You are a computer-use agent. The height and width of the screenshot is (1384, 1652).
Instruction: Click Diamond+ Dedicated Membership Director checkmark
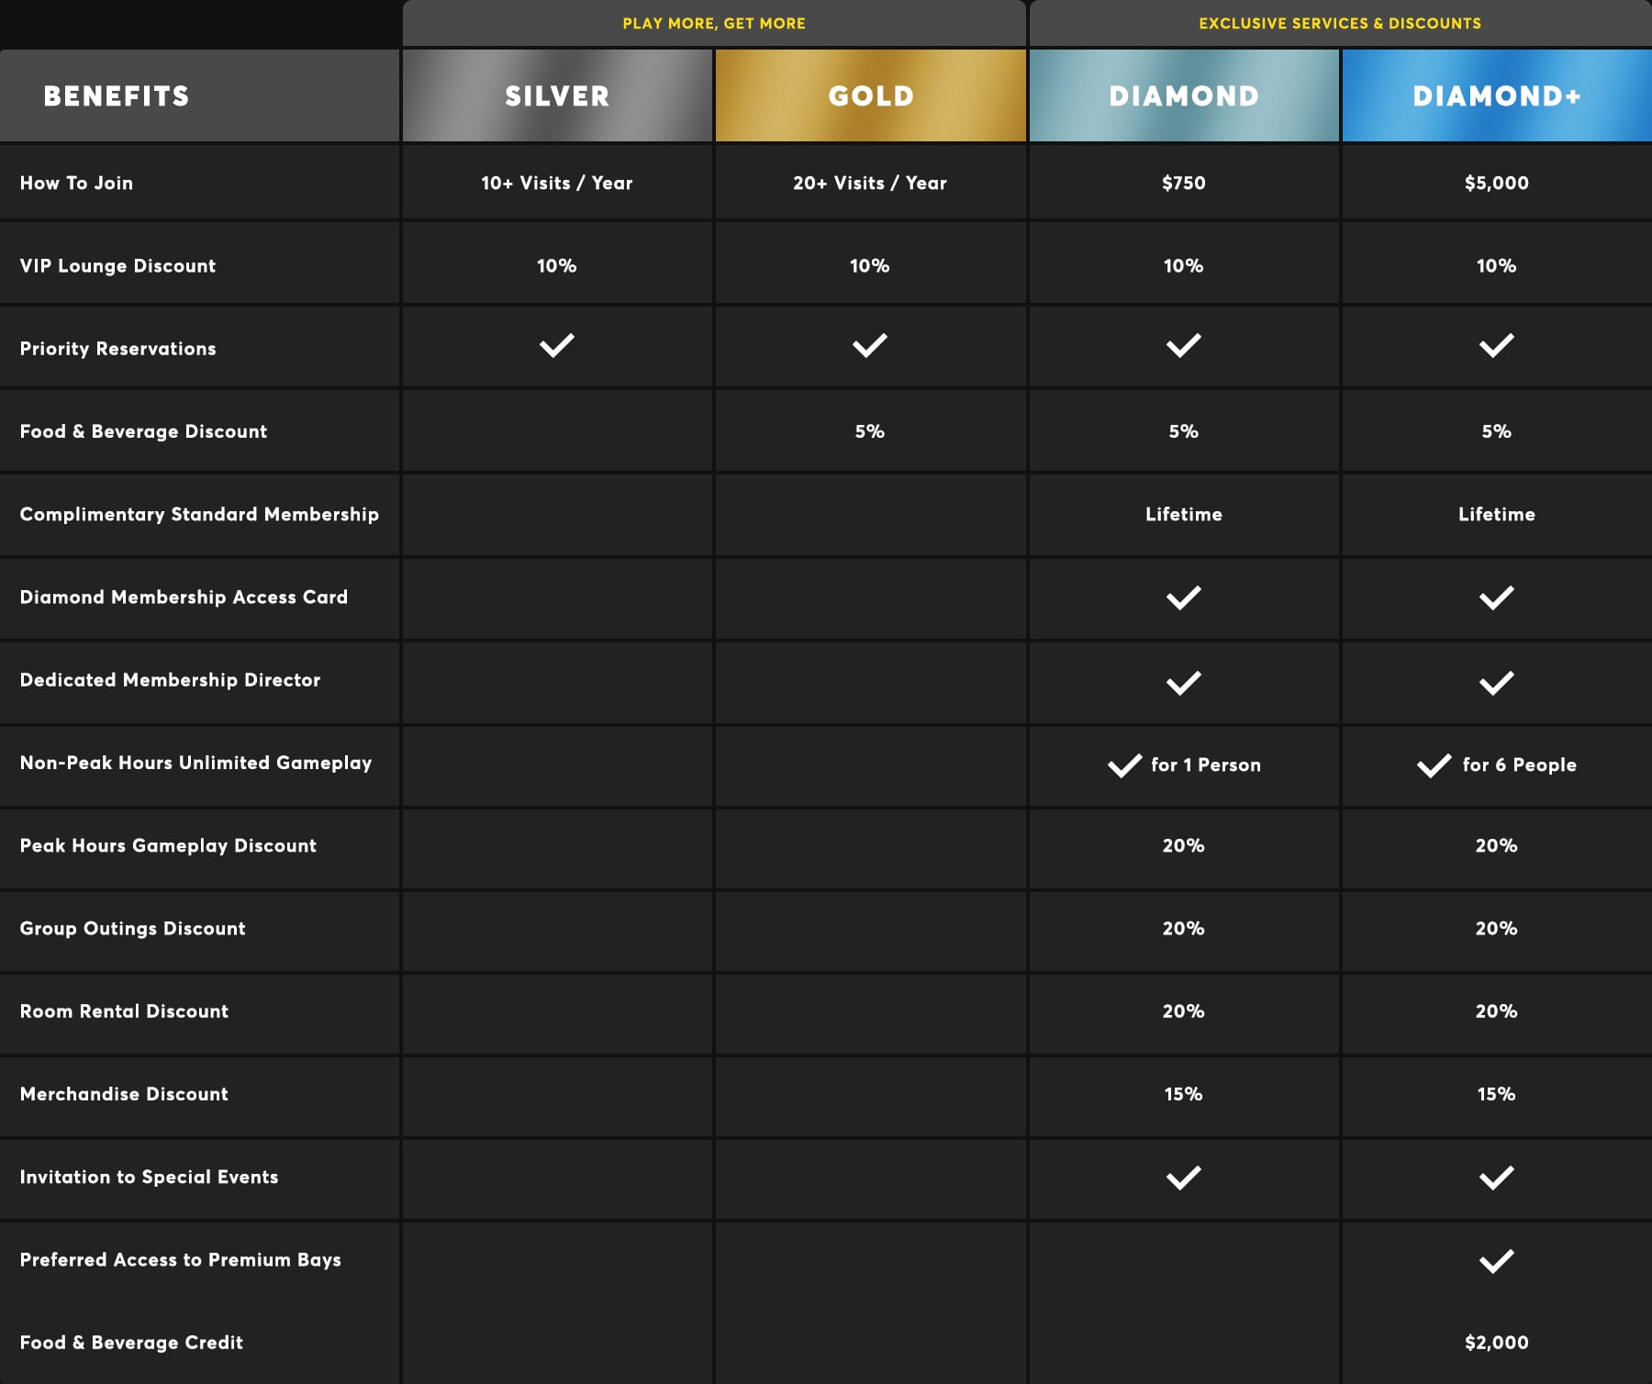tap(1496, 683)
